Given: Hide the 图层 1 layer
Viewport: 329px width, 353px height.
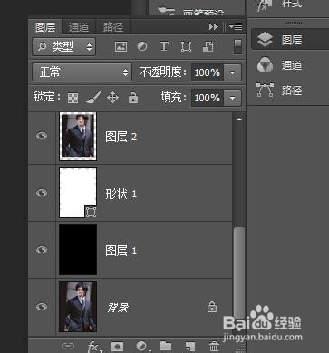Looking at the screenshot, I should (x=42, y=250).
